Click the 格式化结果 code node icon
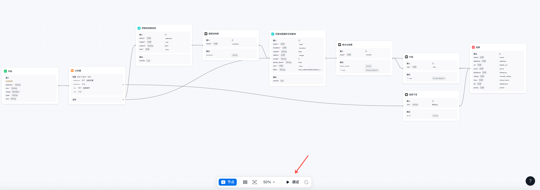 [339, 45]
